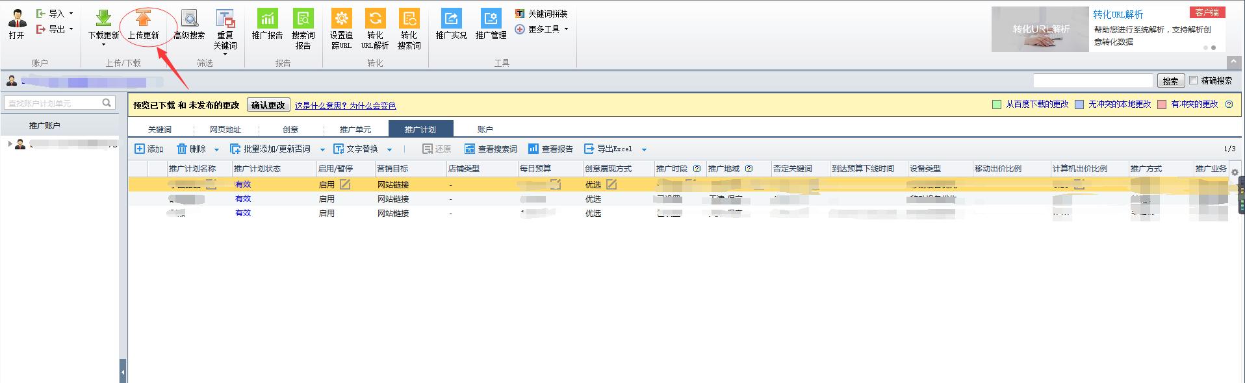Click the 添加 add button
Image resolution: width=1245 pixels, height=383 pixels.
pyautogui.click(x=149, y=149)
